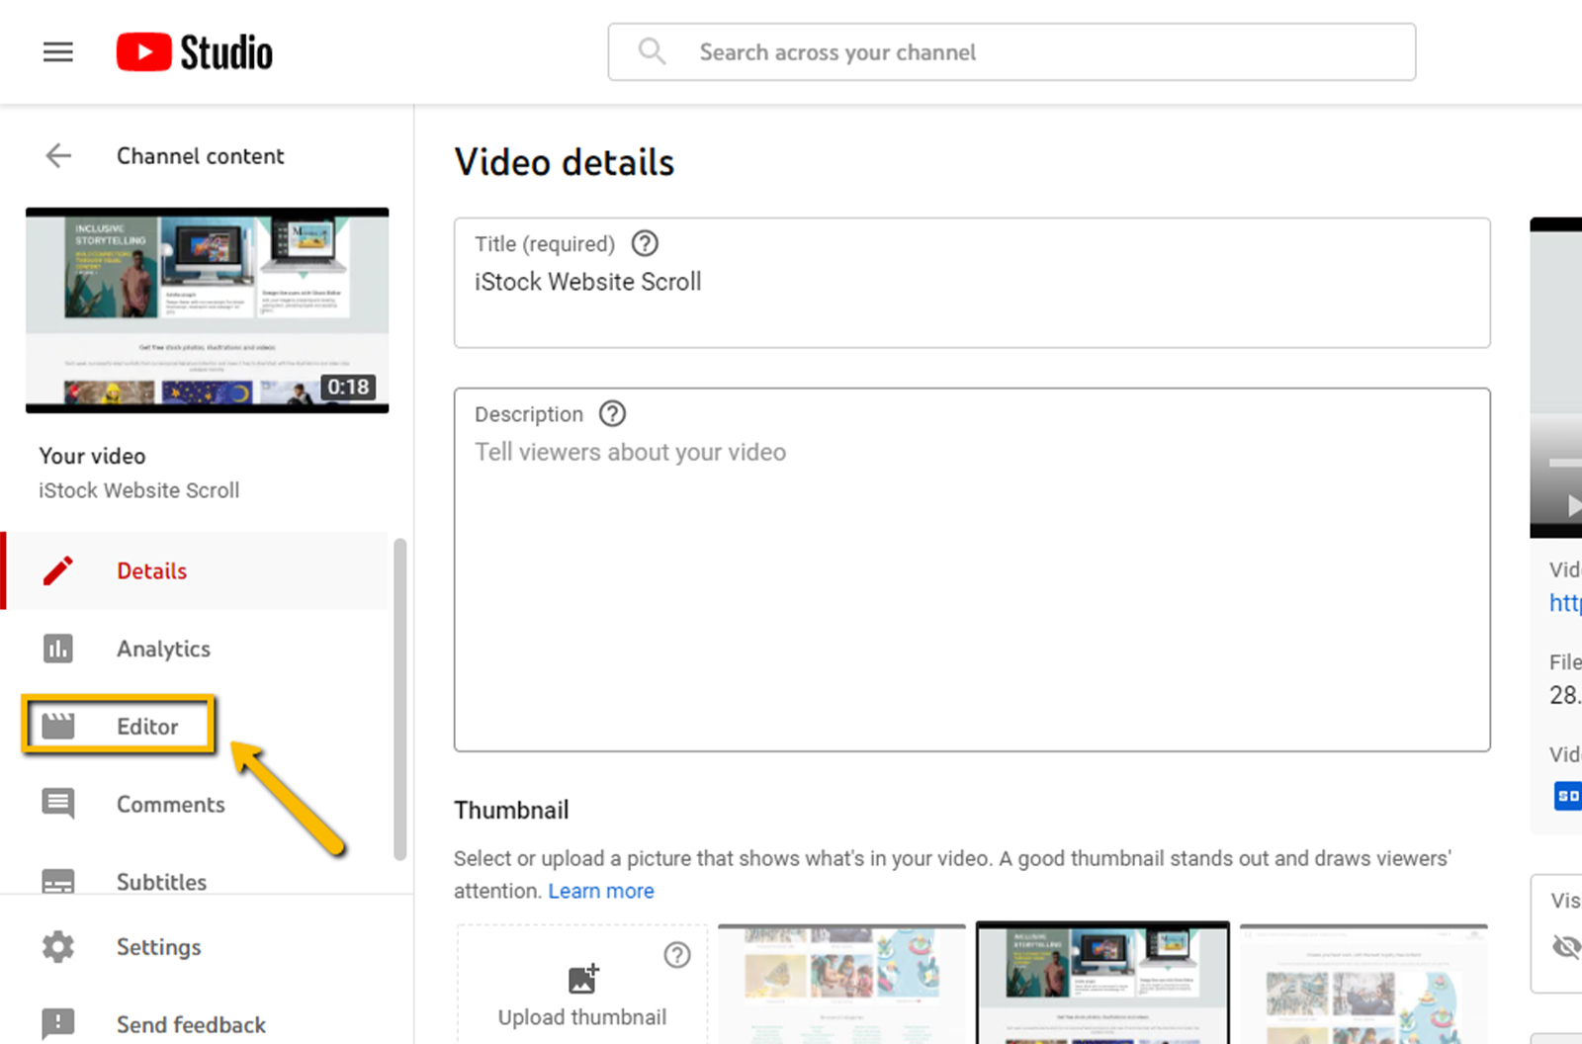
Task: Click the sidebar video preview thumbnail
Action: click(x=207, y=310)
